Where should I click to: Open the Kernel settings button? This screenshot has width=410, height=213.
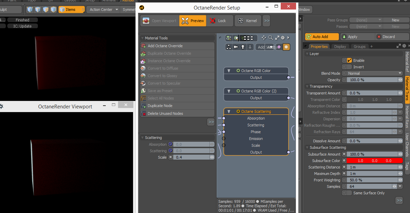(248, 21)
